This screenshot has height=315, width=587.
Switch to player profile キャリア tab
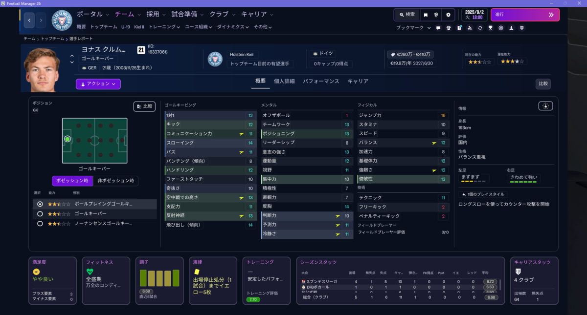[358, 81]
